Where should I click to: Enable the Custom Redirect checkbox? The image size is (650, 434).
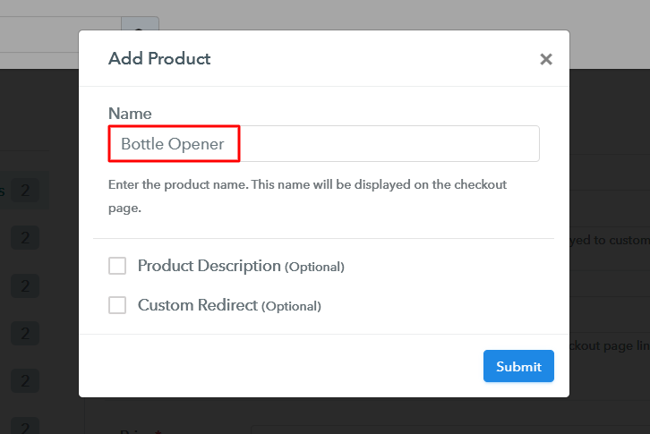point(117,305)
